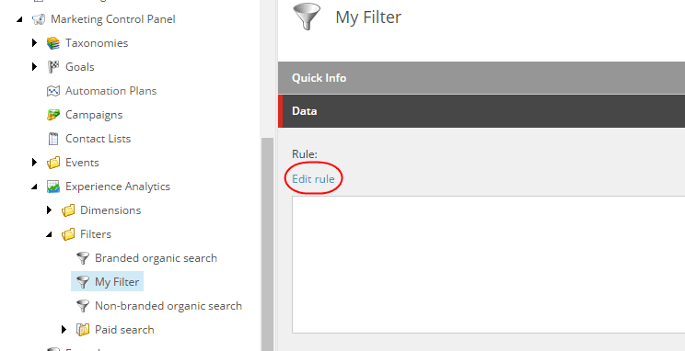Click the Experience Analytics chart icon
The image size is (685, 351).
pyautogui.click(x=52, y=187)
